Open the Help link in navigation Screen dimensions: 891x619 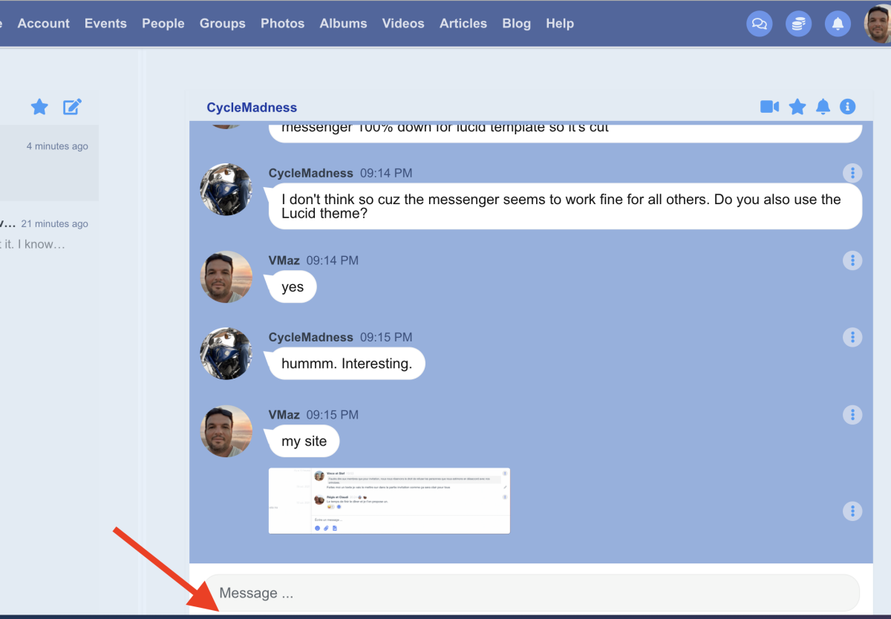[x=560, y=24]
